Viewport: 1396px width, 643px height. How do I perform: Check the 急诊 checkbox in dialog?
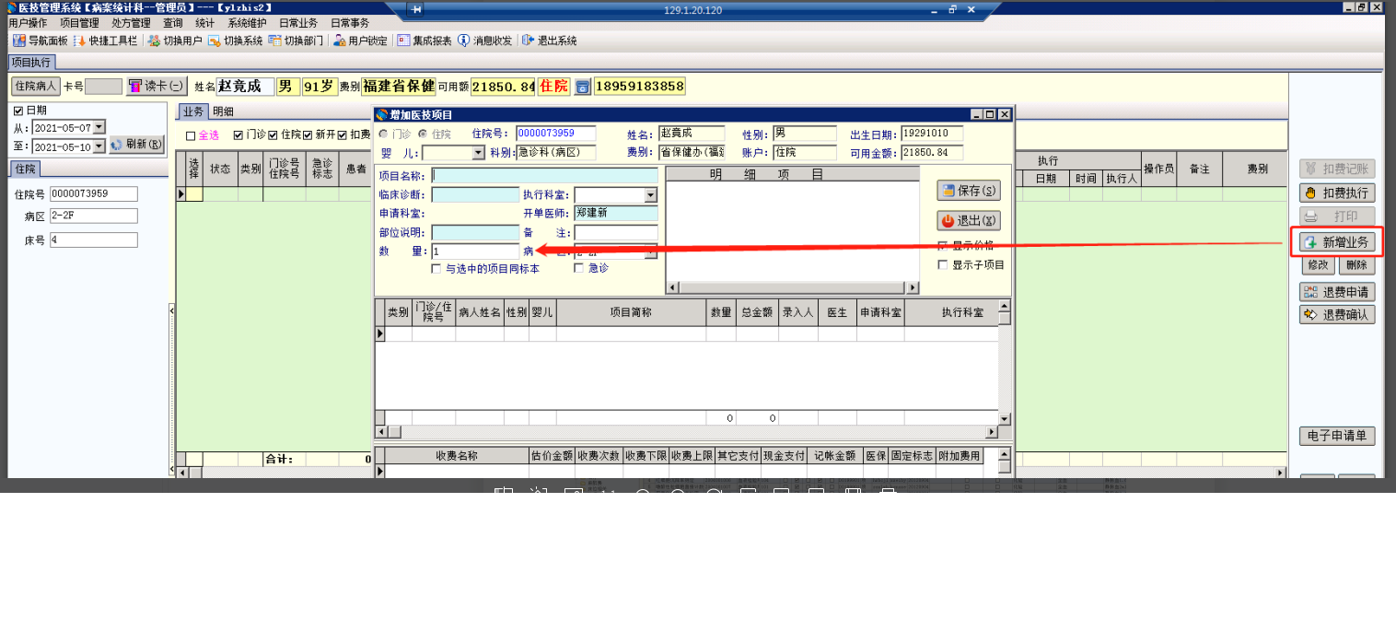pyautogui.click(x=579, y=269)
